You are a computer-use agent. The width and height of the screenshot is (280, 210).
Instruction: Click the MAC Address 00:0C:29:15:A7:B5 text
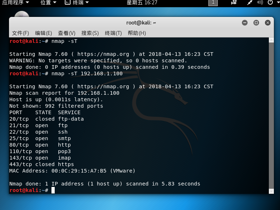[x=72, y=171]
